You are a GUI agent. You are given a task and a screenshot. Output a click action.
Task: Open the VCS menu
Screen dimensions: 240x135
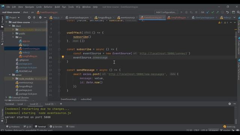78,7
